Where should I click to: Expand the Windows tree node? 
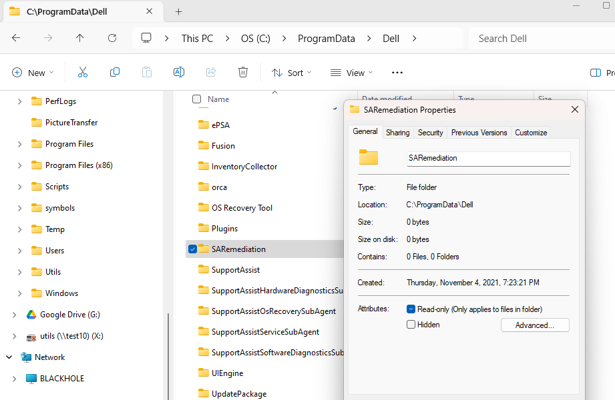point(19,293)
